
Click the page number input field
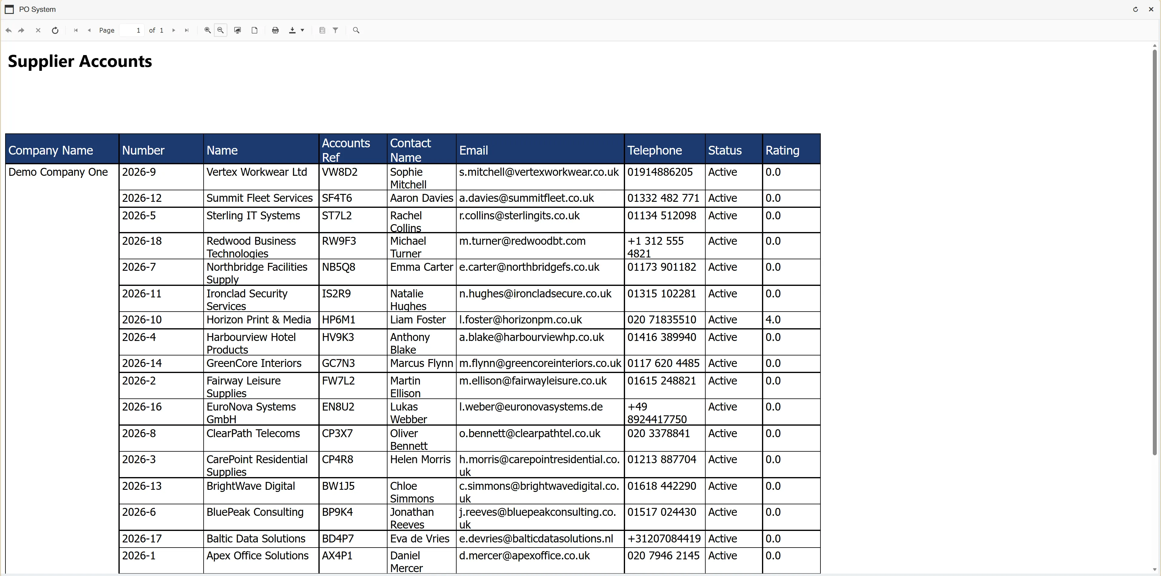[x=132, y=30]
